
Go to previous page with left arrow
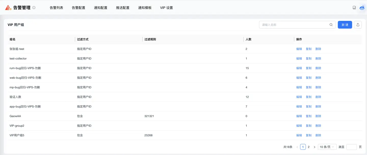(297, 147)
